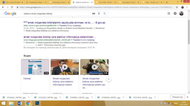
Task: Click the Google search input field
Action: [57, 13]
